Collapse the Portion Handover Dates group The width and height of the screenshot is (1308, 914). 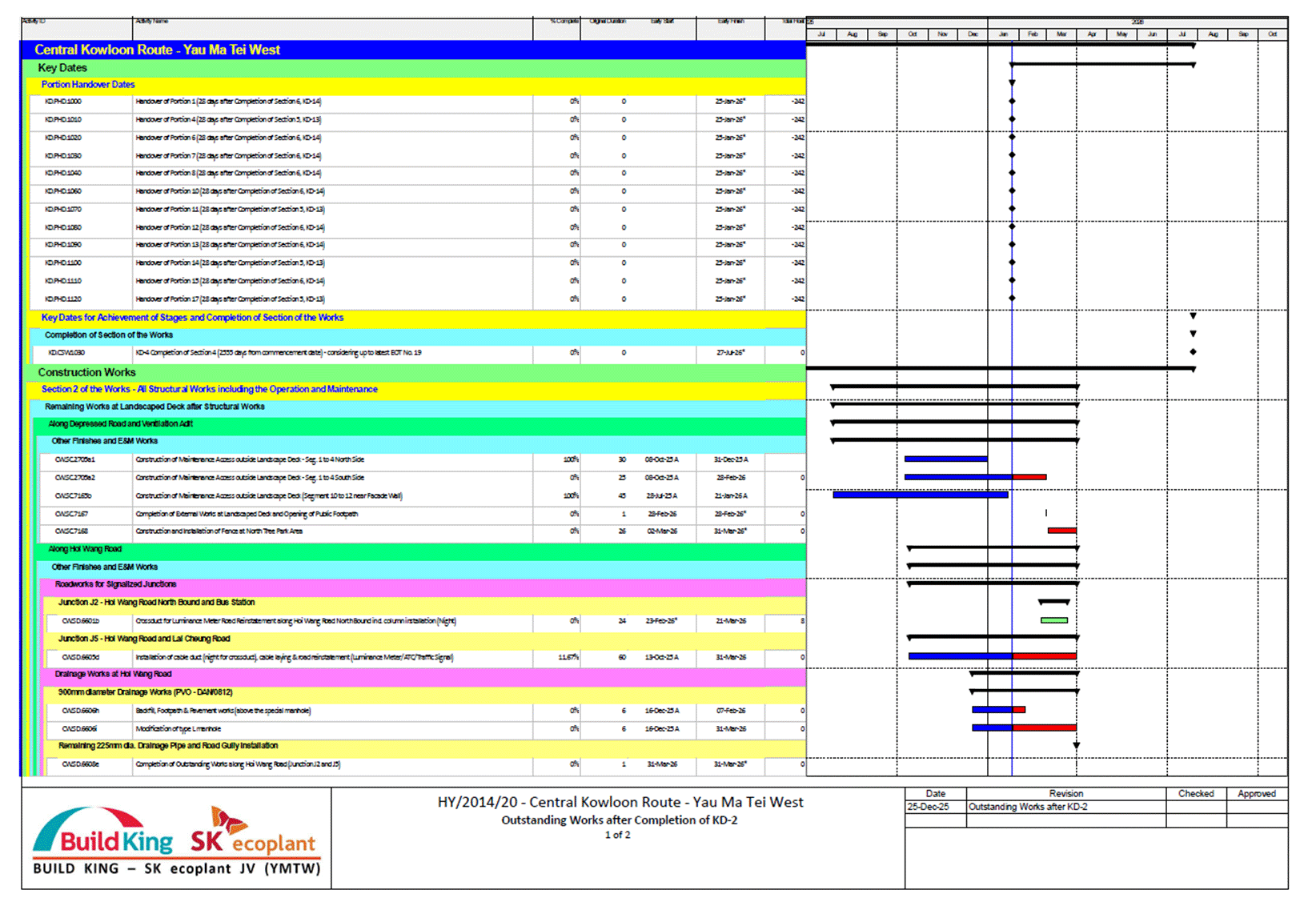(x=88, y=84)
